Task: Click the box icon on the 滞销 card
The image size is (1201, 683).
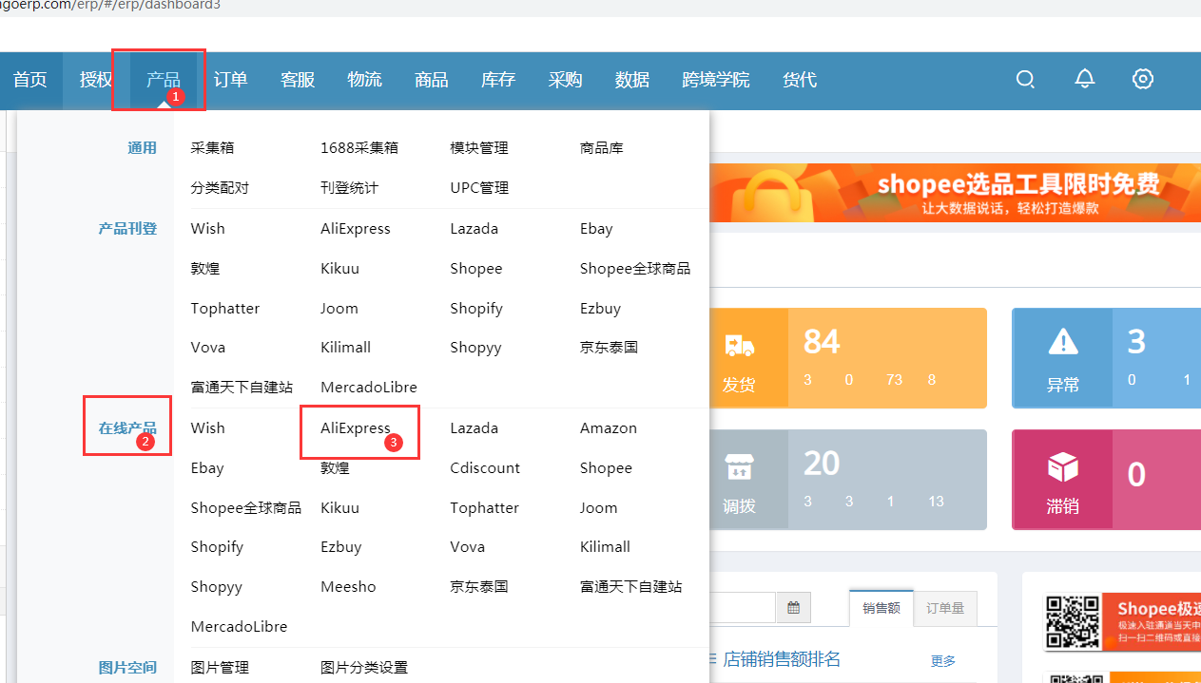Action: (x=1062, y=465)
